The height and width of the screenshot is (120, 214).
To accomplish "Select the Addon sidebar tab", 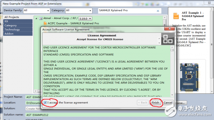I will 18,34.
